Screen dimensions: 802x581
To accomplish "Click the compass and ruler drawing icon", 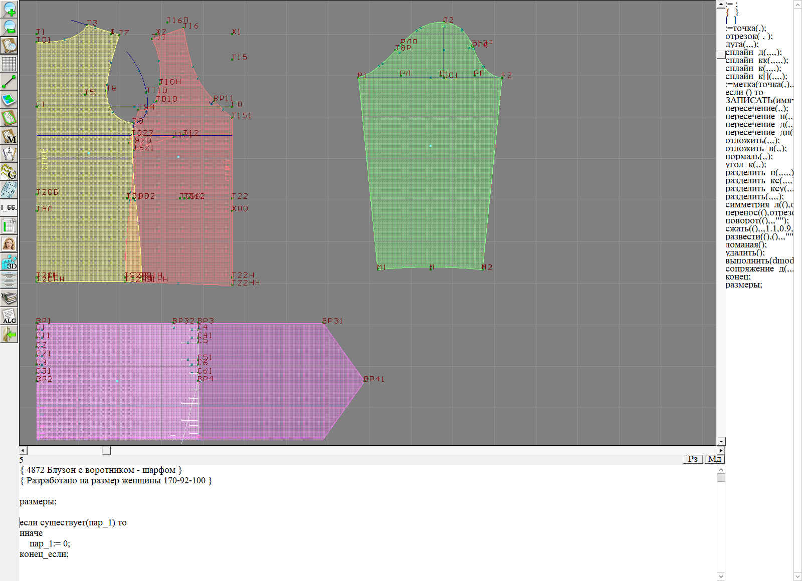I will [9, 154].
